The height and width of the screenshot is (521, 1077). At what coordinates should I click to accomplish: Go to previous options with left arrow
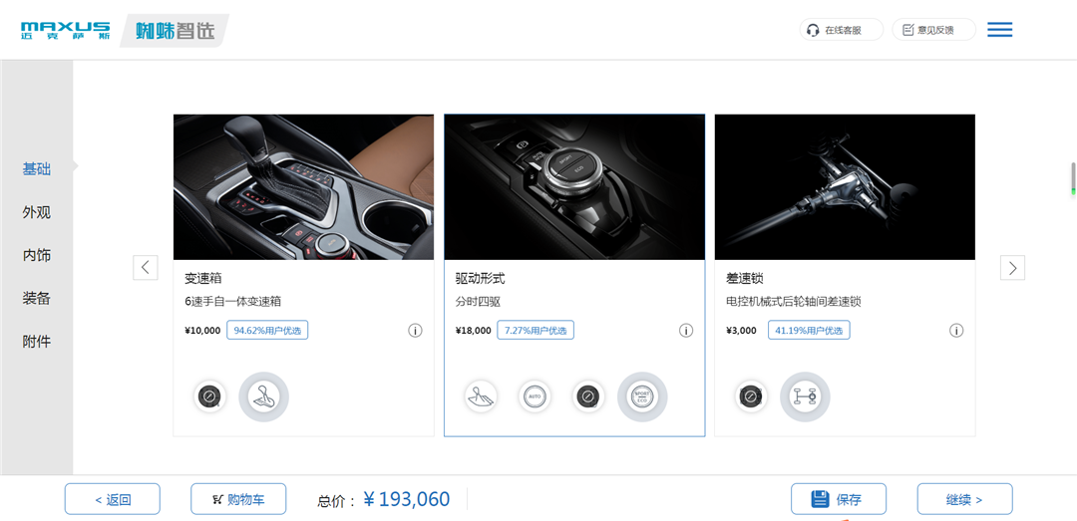click(x=146, y=268)
